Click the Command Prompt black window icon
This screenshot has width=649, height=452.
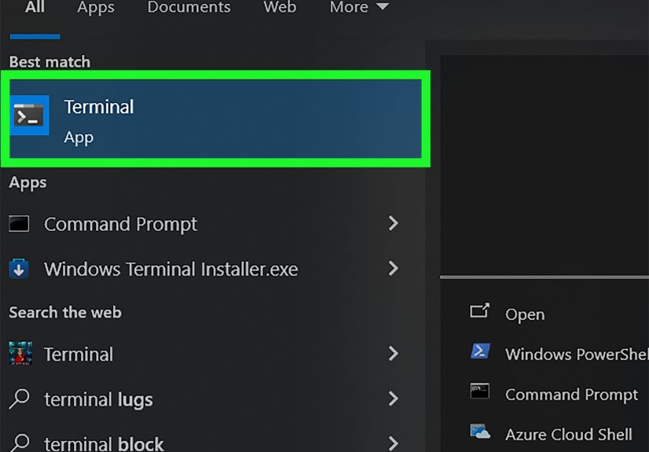pyautogui.click(x=19, y=224)
